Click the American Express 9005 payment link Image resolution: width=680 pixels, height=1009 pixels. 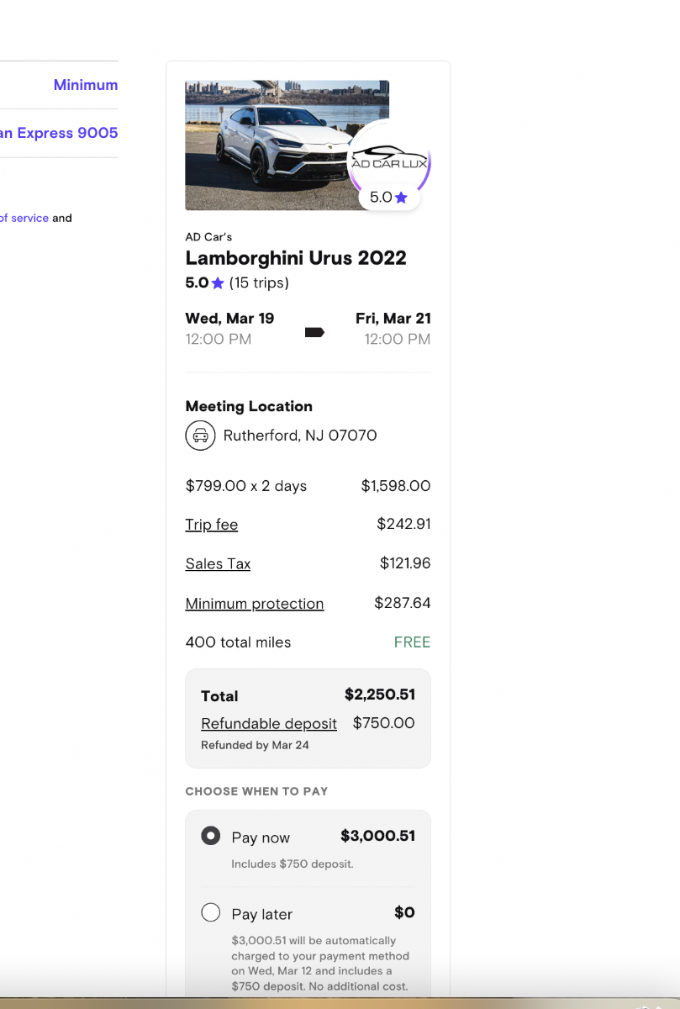tap(59, 133)
